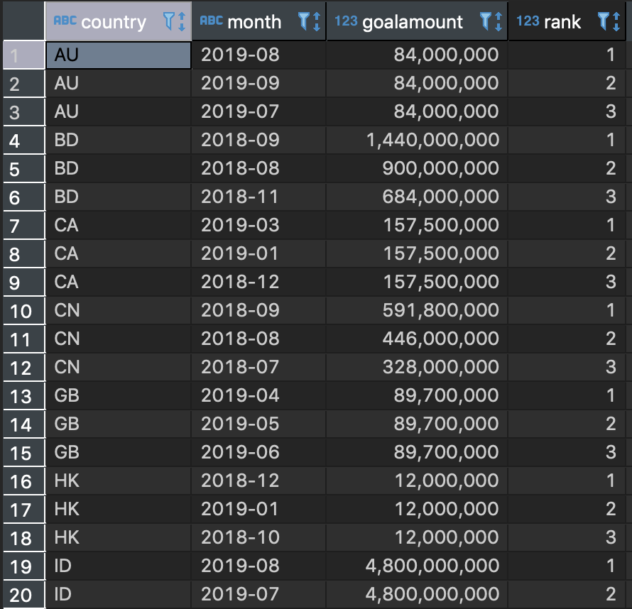632x609 pixels.
Task: Click BD country cell in row 4
Action: click(119, 140)
